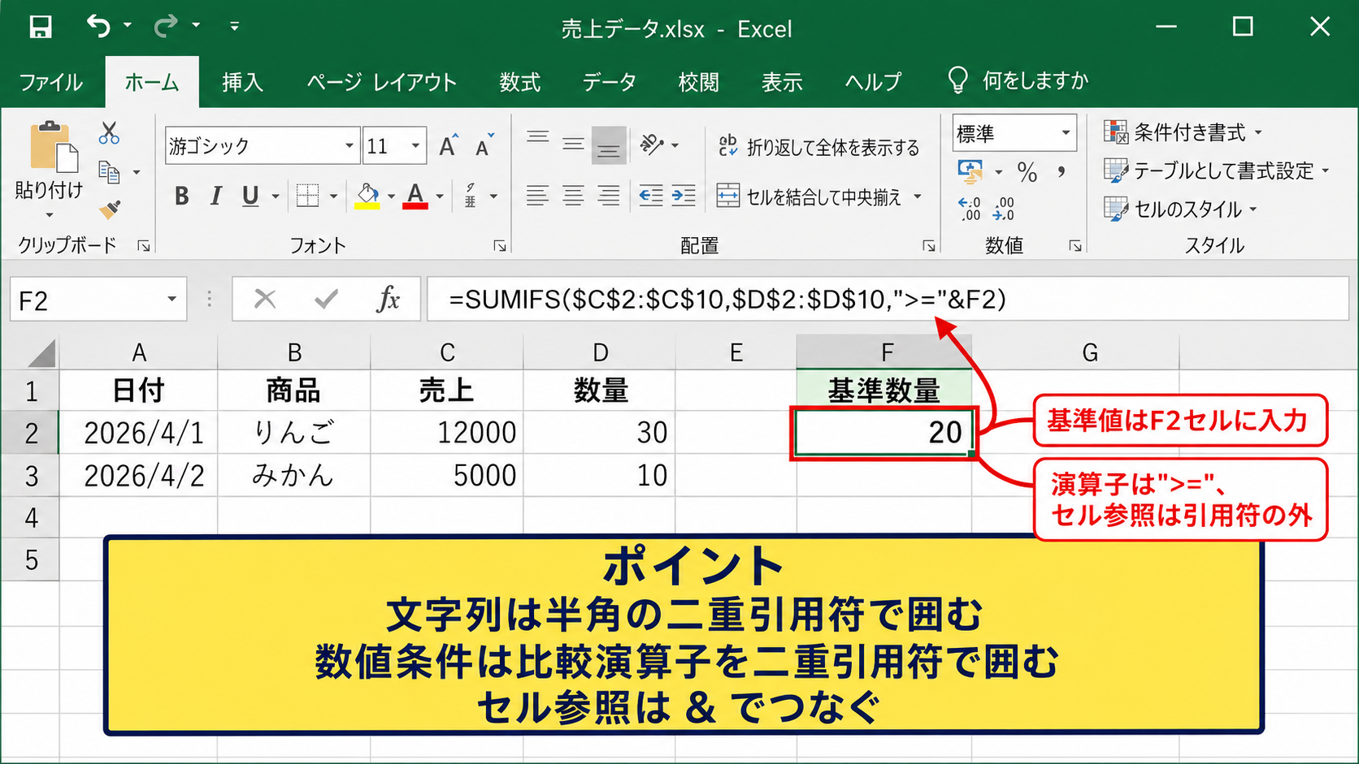The image size is (1359, 764).
Task: Open the font name dropdown 游ゴシック
Action: [x=349, y=146]
